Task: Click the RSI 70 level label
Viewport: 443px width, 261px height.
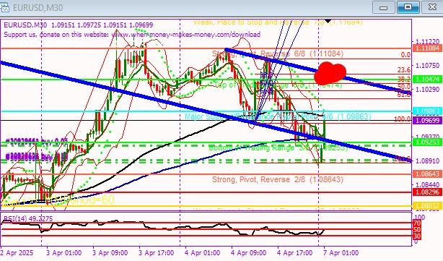Action: coord(417,223)
